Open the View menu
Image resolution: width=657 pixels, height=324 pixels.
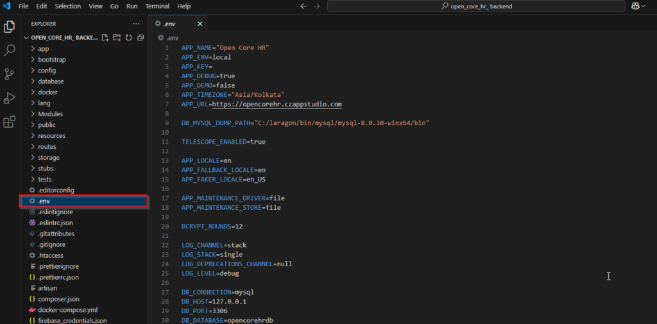pos(96,6)
